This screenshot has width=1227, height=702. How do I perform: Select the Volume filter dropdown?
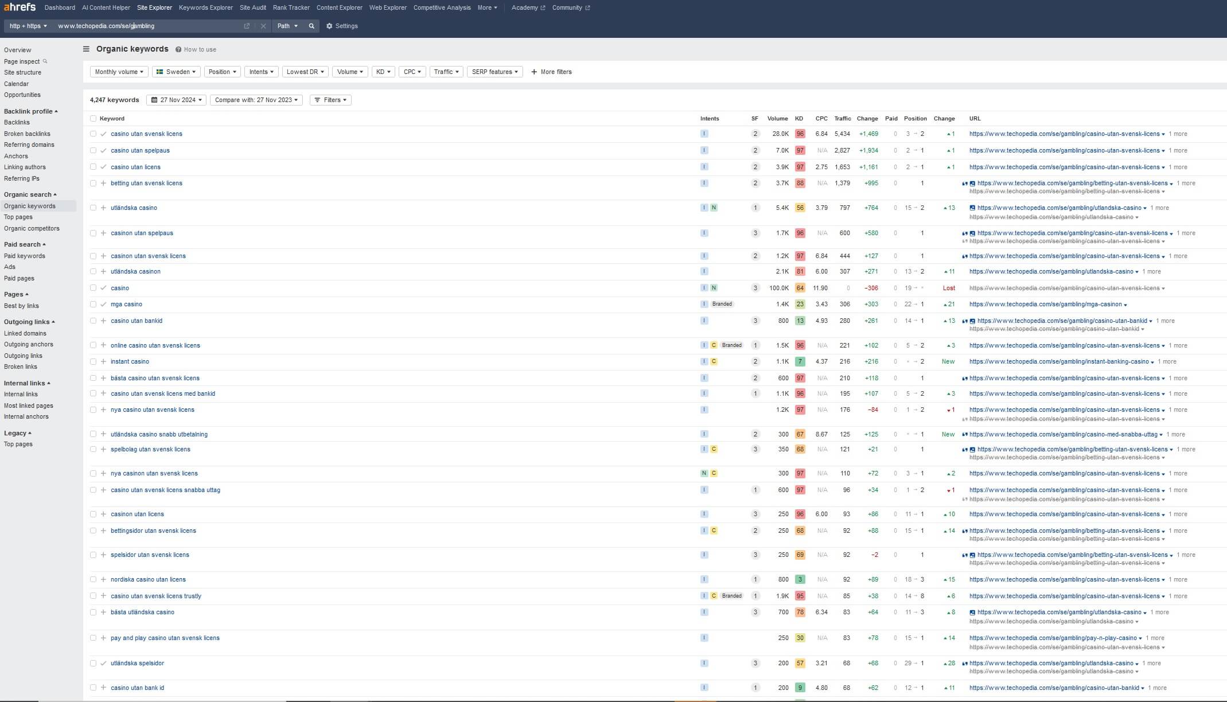(350, 72)
